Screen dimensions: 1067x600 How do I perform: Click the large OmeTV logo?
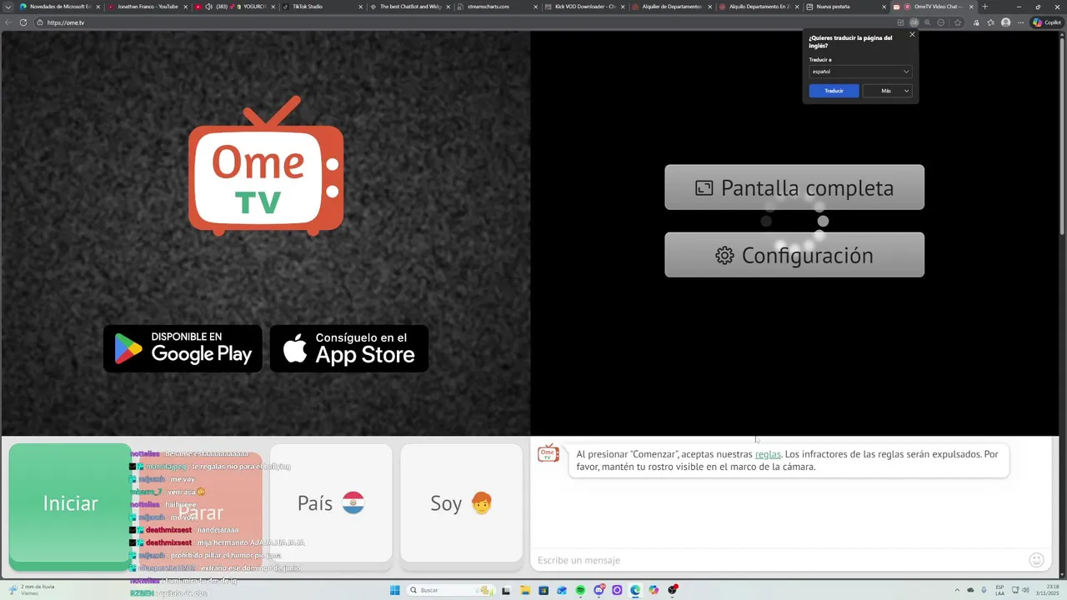[x=266, y=165]
